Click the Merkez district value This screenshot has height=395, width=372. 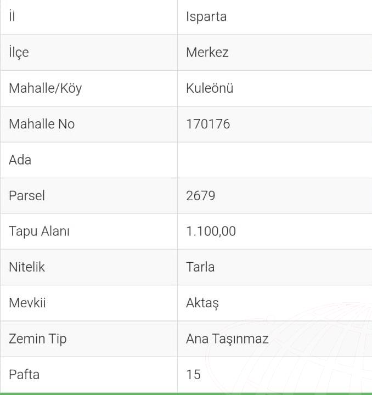tap(207, 53)
